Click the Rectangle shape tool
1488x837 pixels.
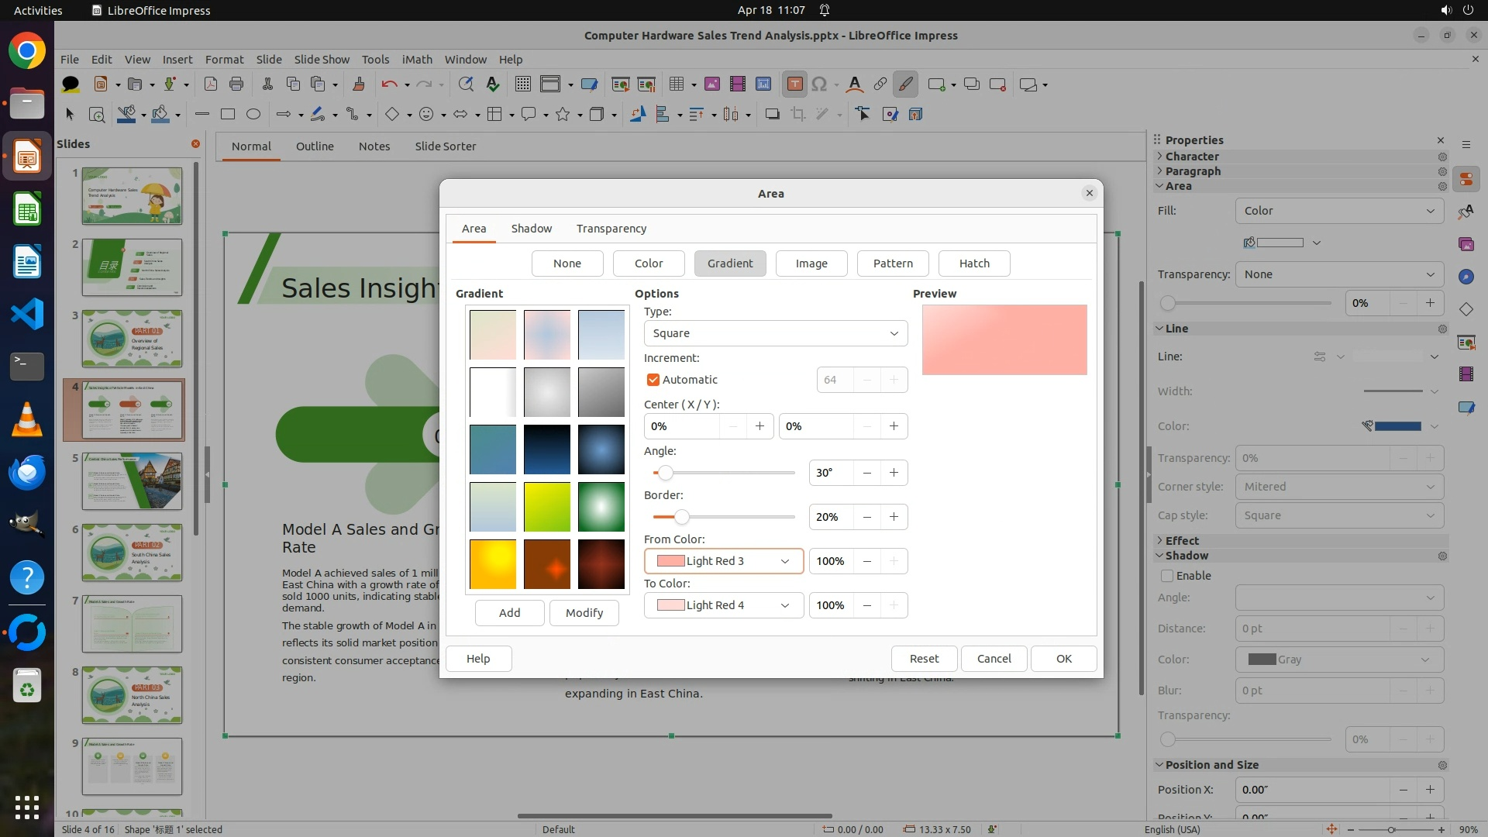228,115
